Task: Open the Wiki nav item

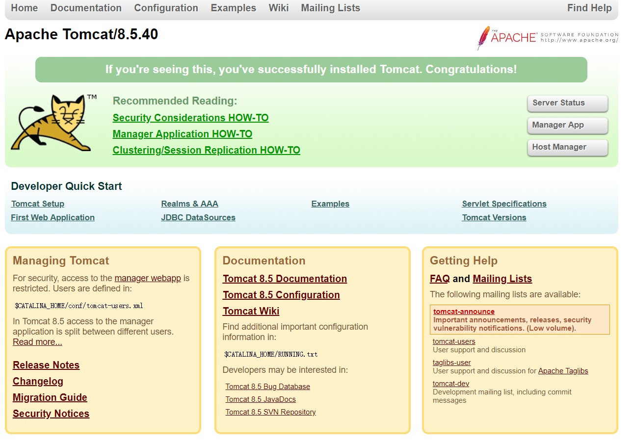Action: 278,8
